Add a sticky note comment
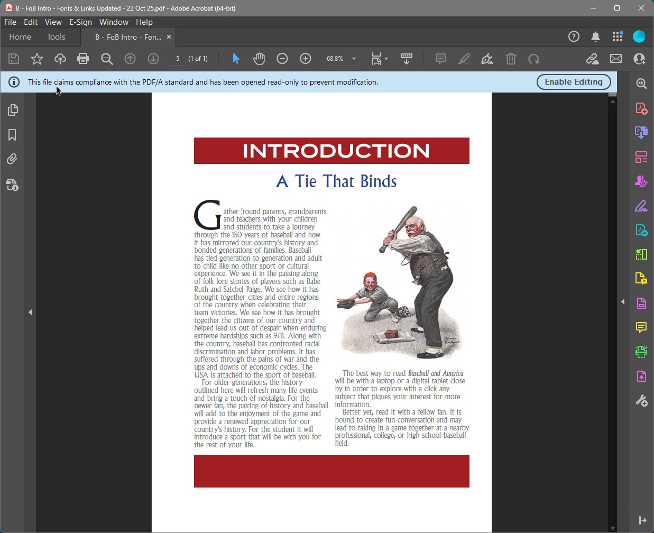Image resolution: width=654 pixels, height=533 pixels. [440, 59]
